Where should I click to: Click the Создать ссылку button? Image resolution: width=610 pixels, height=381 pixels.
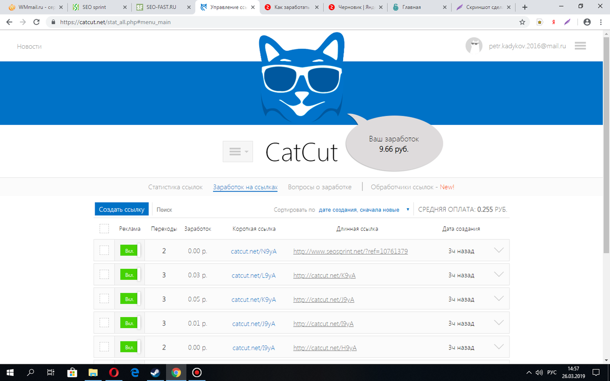point(121,209)
